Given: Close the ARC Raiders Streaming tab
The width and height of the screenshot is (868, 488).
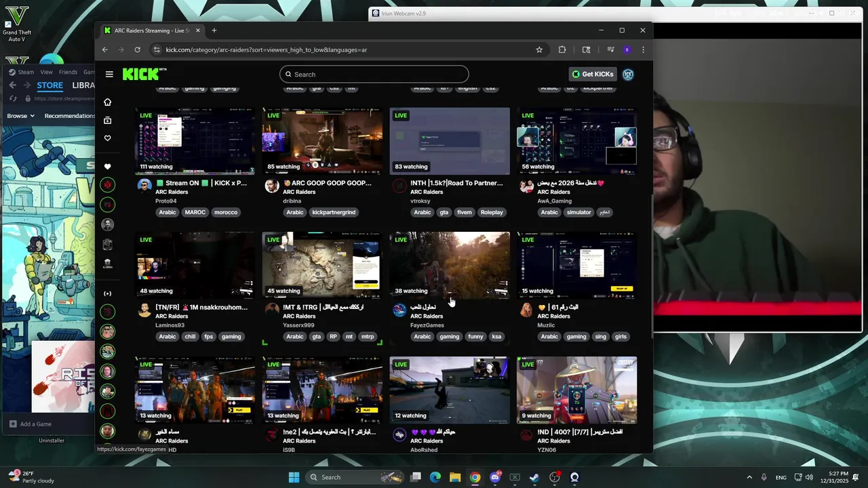Looking at the screenshot, I should point(198,30).
